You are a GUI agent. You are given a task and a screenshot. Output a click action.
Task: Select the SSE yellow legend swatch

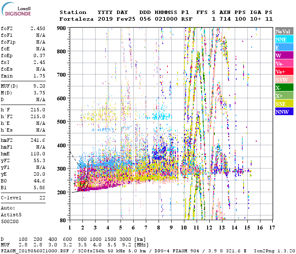[x=284, y=104]
